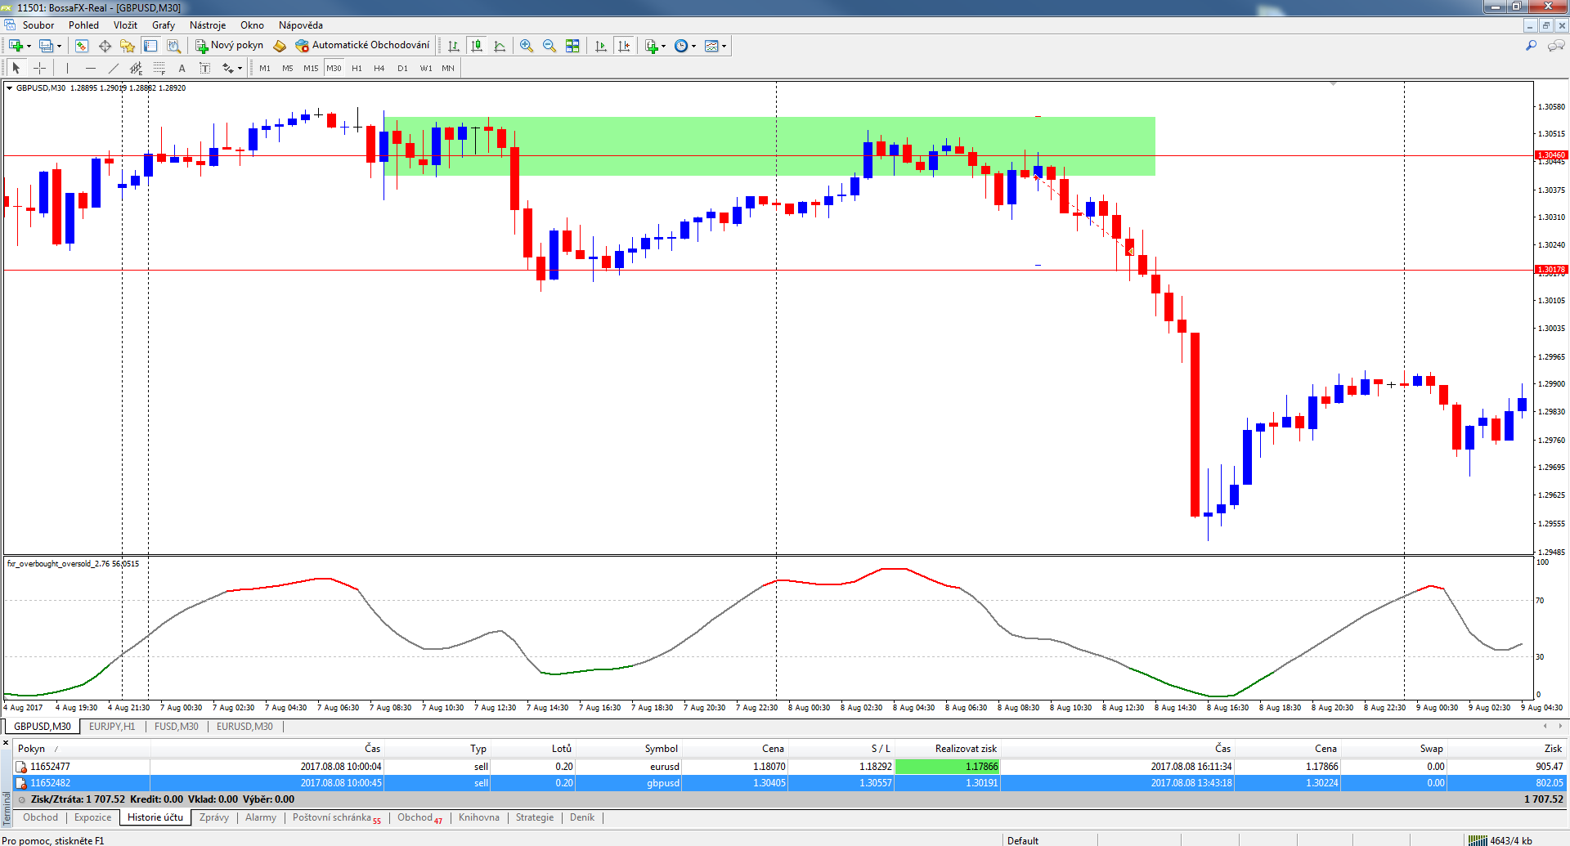
Task: Click the zoom in magnifier icon
Action: [527, 46]
